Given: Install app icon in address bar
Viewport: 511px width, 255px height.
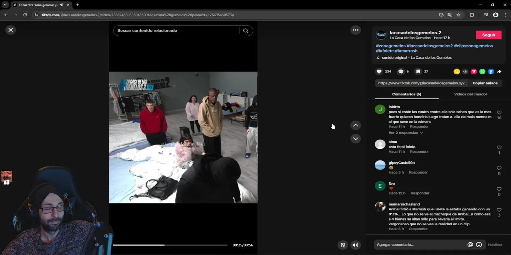Looking at the screenshot, I should (441, 15).
